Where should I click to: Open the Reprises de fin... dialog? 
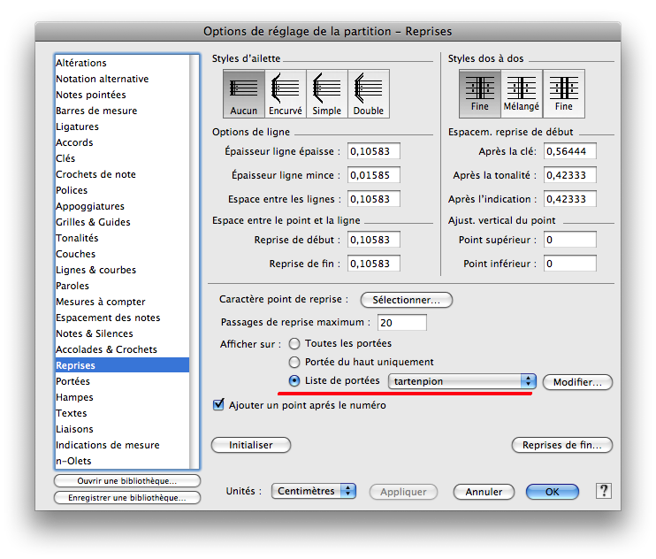tap(561, 445)
